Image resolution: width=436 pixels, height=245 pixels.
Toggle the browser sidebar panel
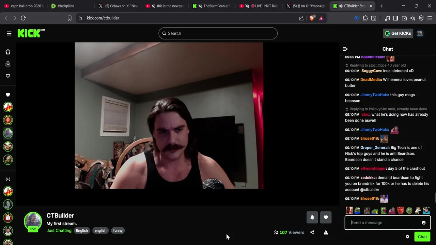pos(395,18)
